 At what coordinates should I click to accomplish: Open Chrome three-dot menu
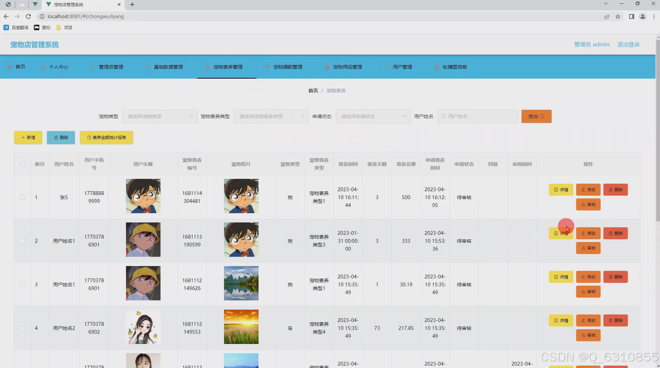654,16
